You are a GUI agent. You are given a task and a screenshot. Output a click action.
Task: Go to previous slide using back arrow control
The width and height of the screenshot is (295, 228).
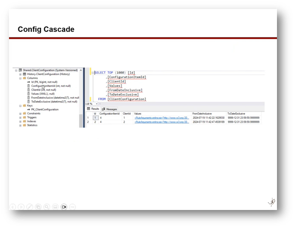pos(12,207)
